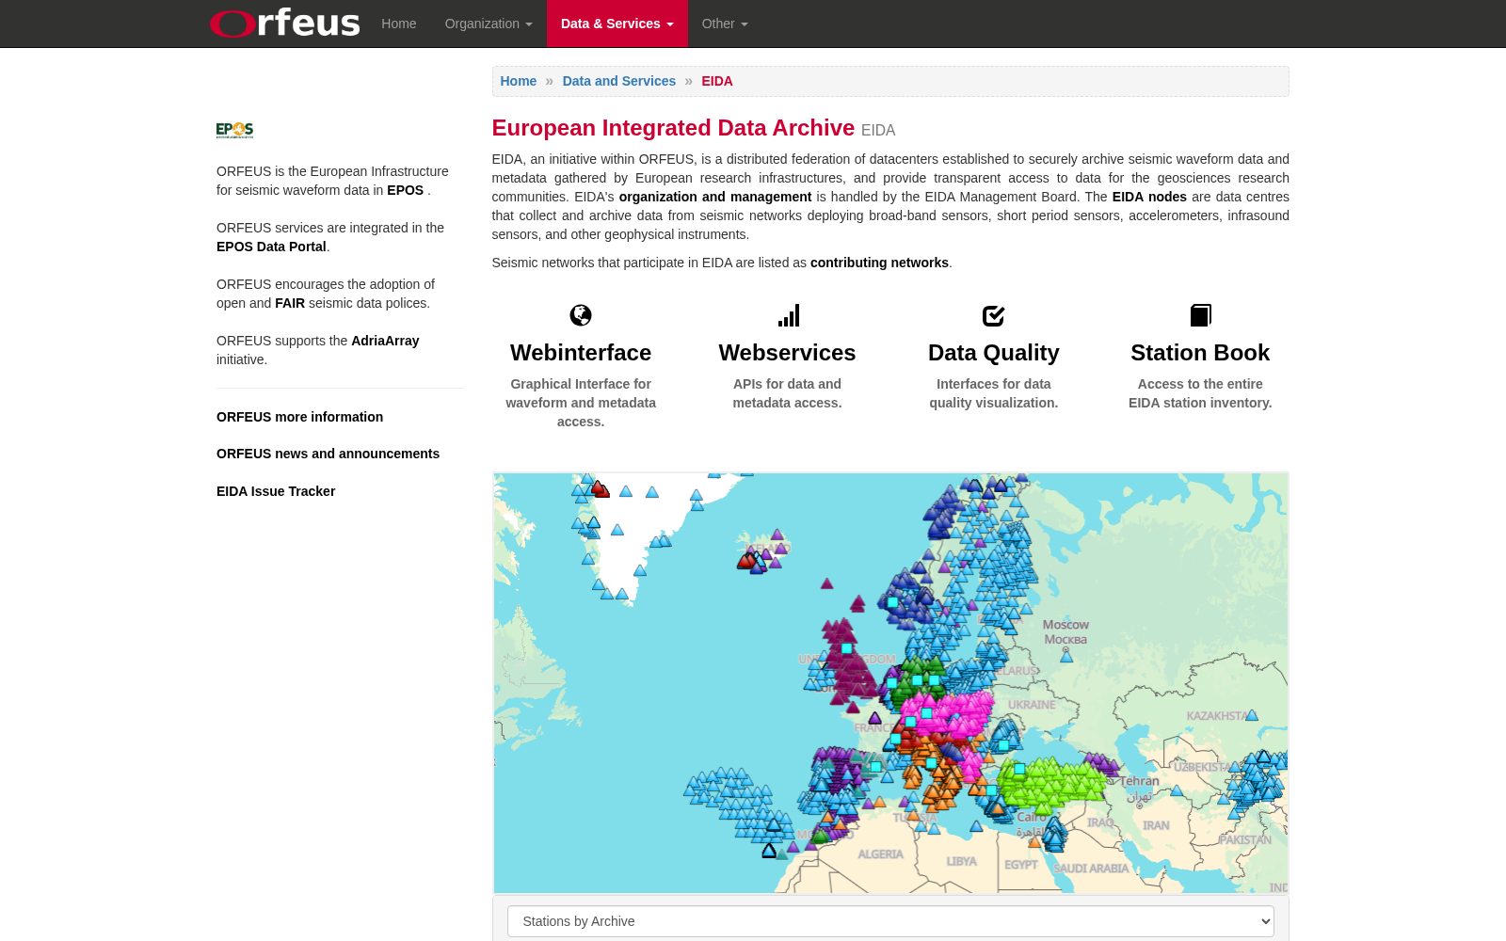
Task: Click the station marker below Moscow label
Action: (1066, 656)
